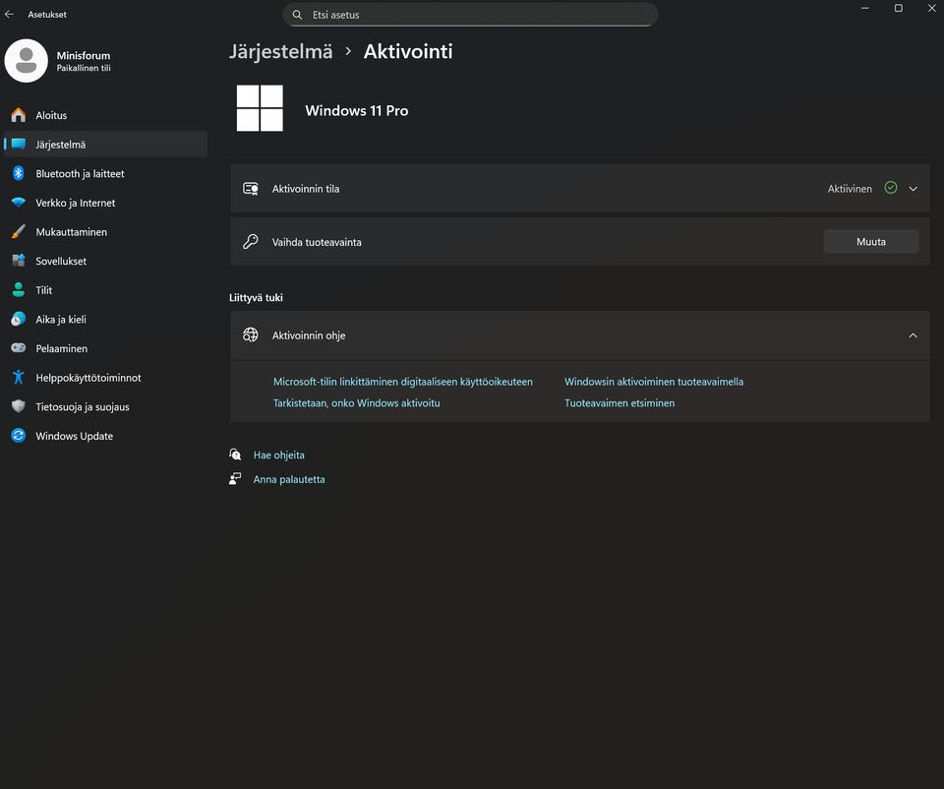Click the Anna palautetta link

pos(289,479)
